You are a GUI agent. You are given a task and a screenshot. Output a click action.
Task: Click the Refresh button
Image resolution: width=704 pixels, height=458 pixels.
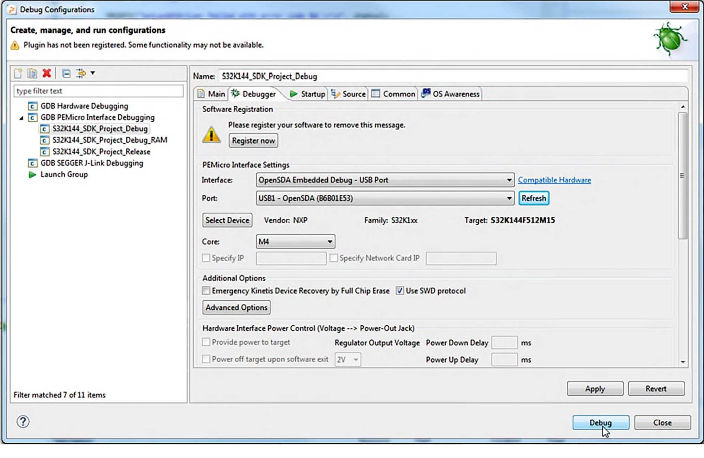coord(534,198)
